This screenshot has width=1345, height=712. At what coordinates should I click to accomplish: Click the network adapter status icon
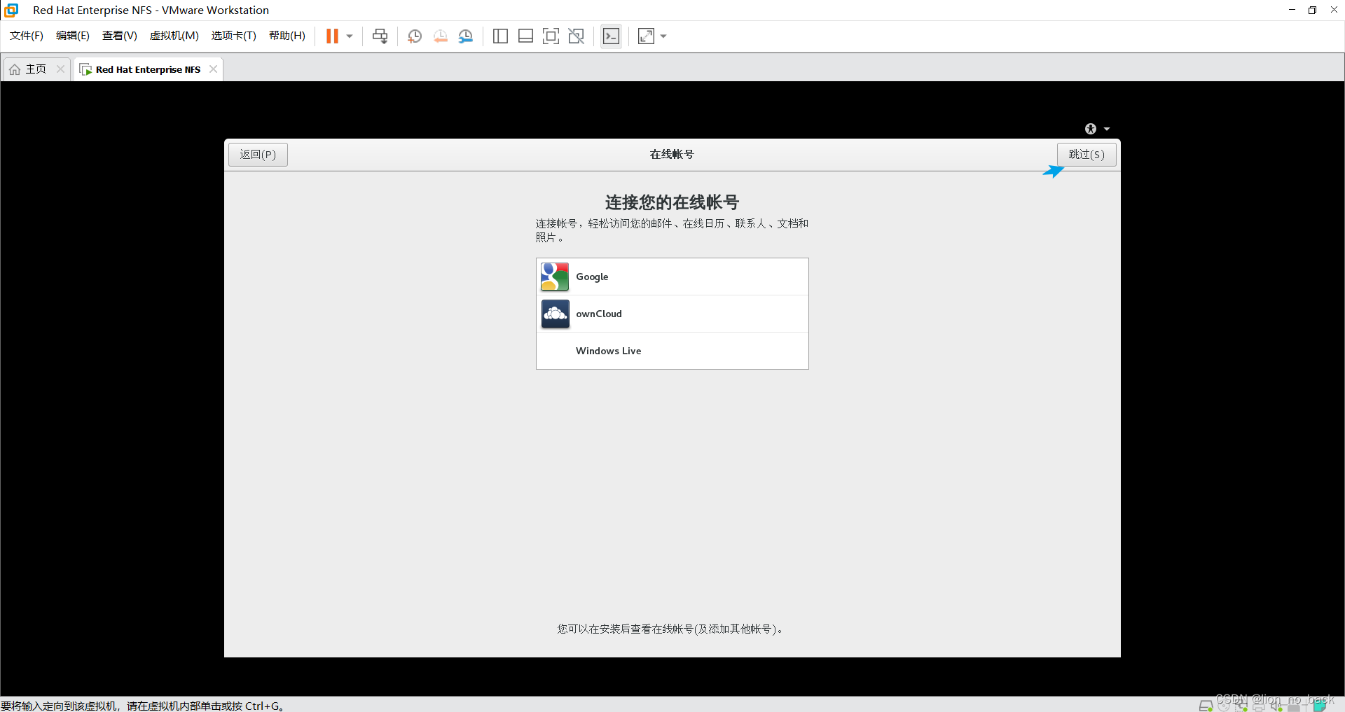1241,706
